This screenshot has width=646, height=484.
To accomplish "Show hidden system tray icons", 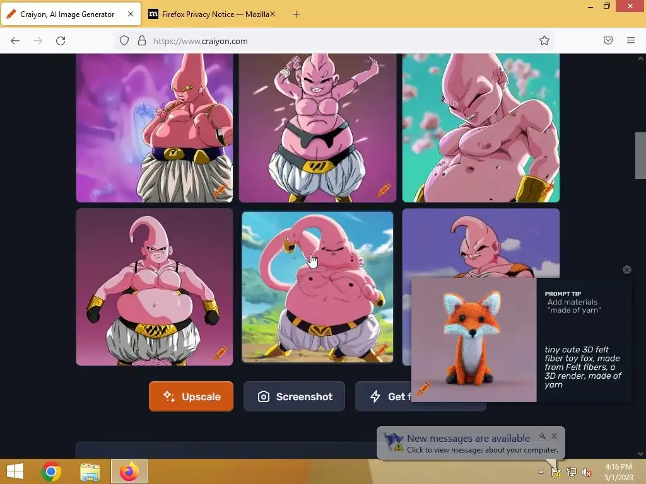I will point(541,472).
